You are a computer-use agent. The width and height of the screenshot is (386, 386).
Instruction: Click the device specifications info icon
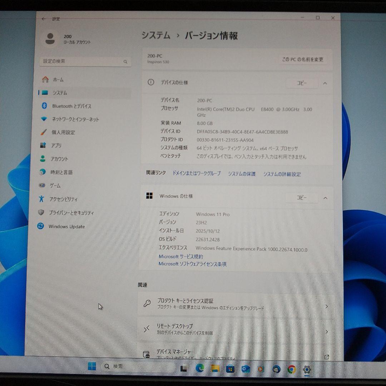pos(151,82)
